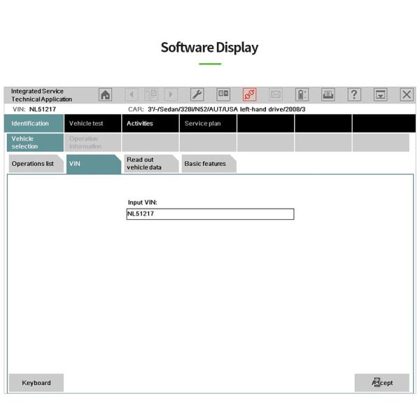Click the Input VIN text field
The width and height of the screenshot is (420, 420).
[209, 214]
